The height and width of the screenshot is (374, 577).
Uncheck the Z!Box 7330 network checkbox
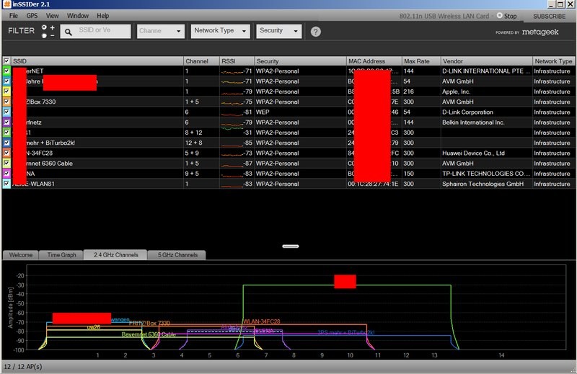[x=6, y=102]
